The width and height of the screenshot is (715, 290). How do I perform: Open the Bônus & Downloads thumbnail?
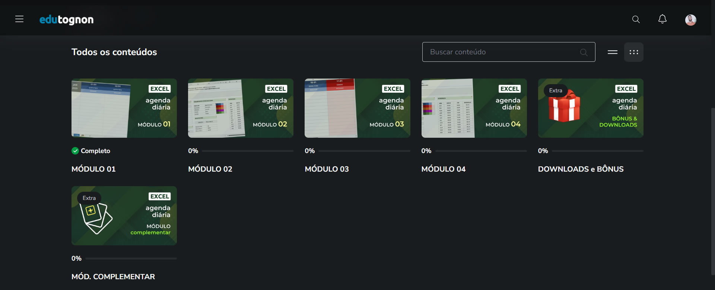tap(591, 108)
